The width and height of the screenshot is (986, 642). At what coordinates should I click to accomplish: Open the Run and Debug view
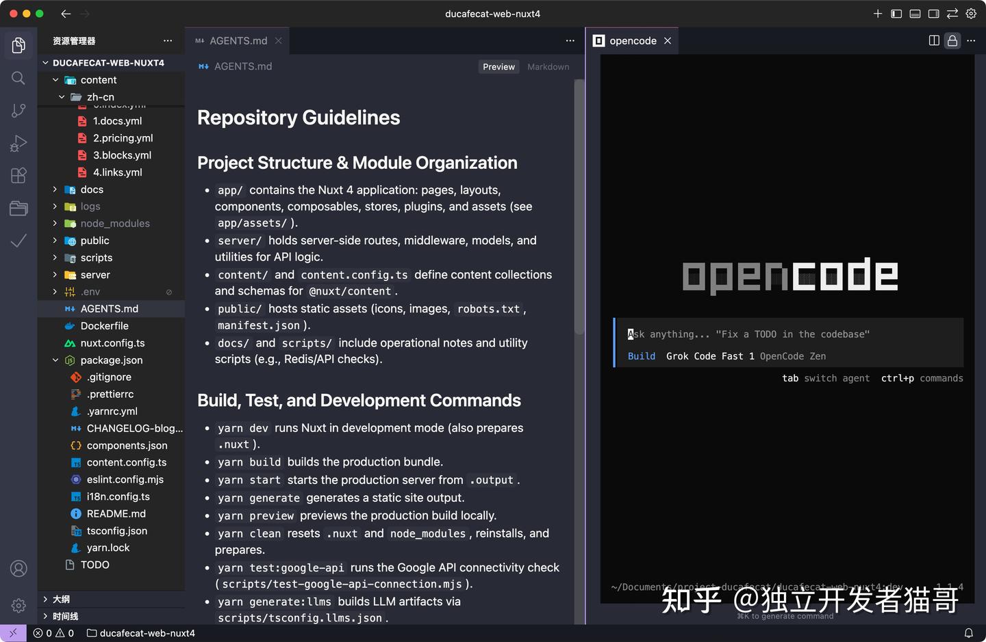[x=18, y=143]
